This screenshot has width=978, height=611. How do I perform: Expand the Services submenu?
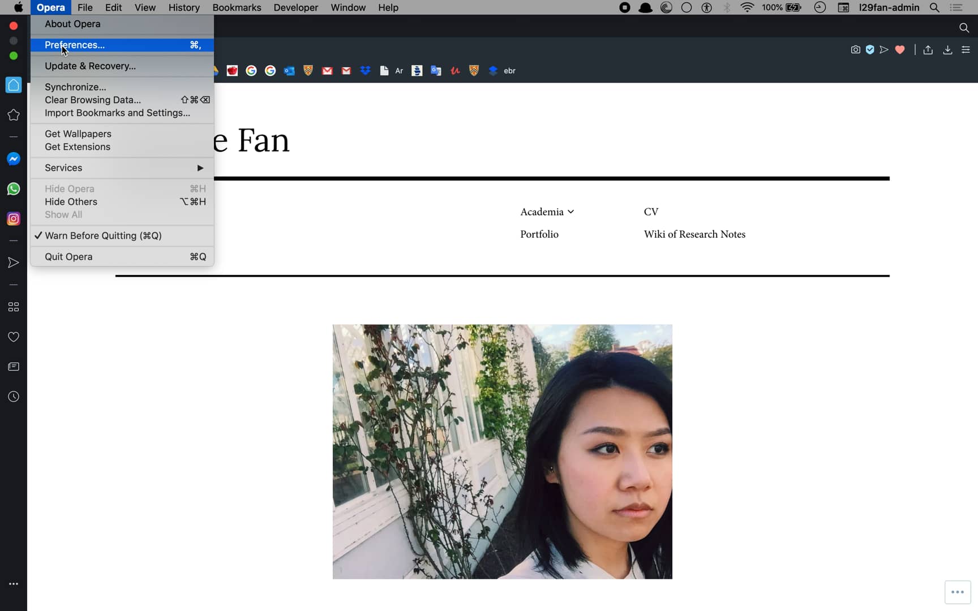pyautogui.click(x=122, y=167)
